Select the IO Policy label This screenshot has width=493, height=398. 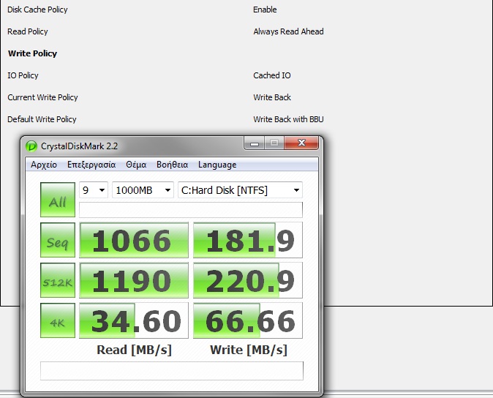click(x=23, y=75)
